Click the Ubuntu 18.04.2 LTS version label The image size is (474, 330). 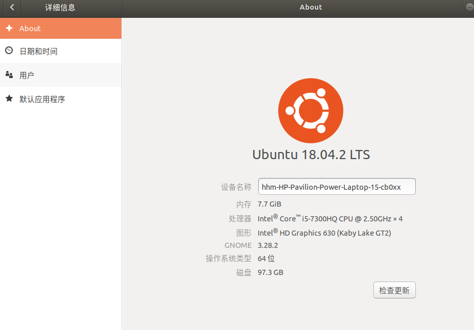click(310, 155)
